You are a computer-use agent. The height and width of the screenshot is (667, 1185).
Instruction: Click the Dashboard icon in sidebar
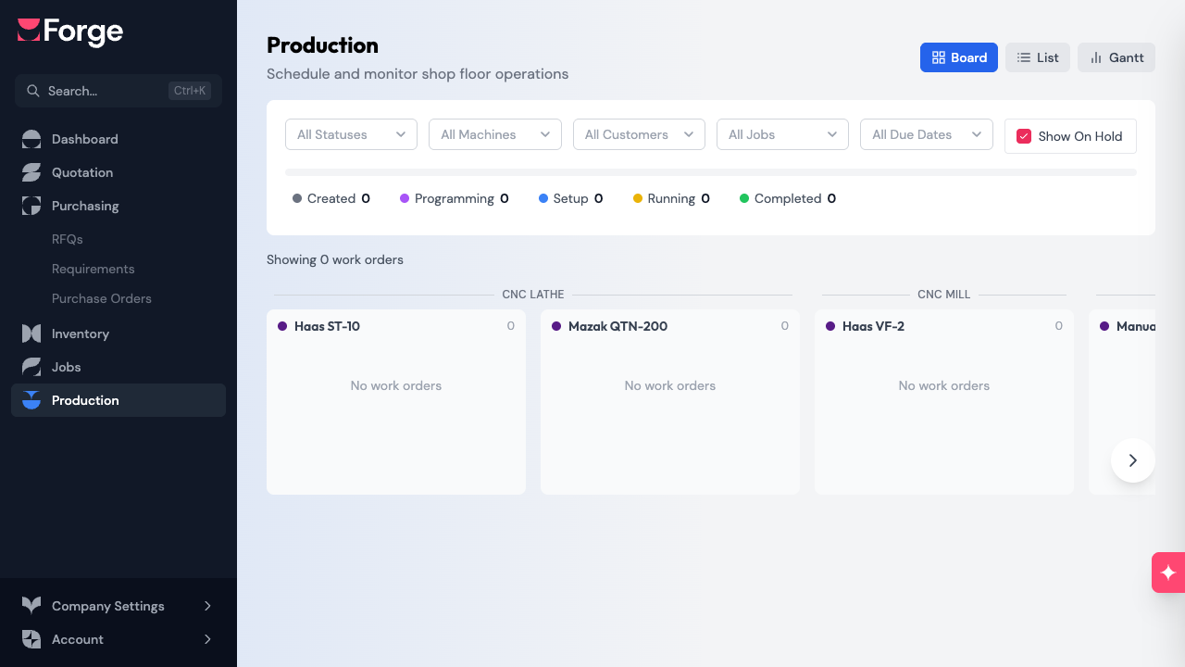pos(31,139)
